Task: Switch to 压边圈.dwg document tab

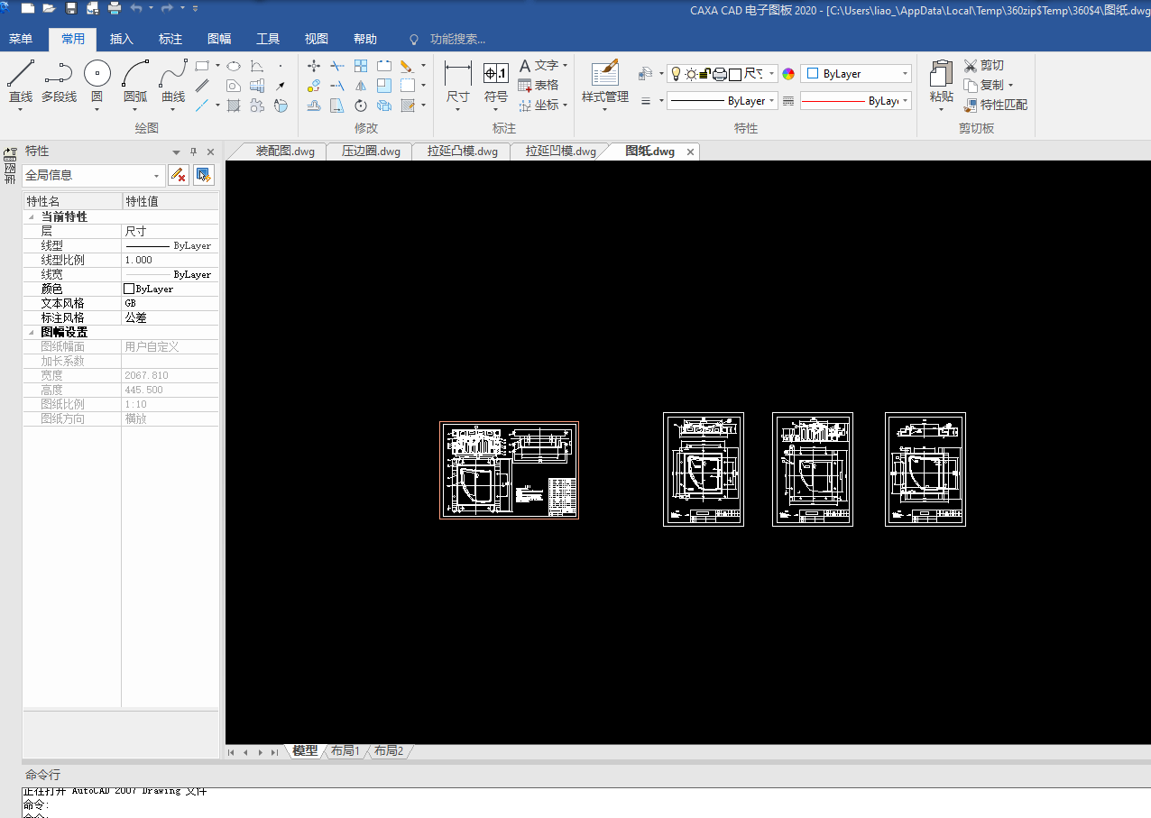Action: pyautogui.click(x=371, y=152)
